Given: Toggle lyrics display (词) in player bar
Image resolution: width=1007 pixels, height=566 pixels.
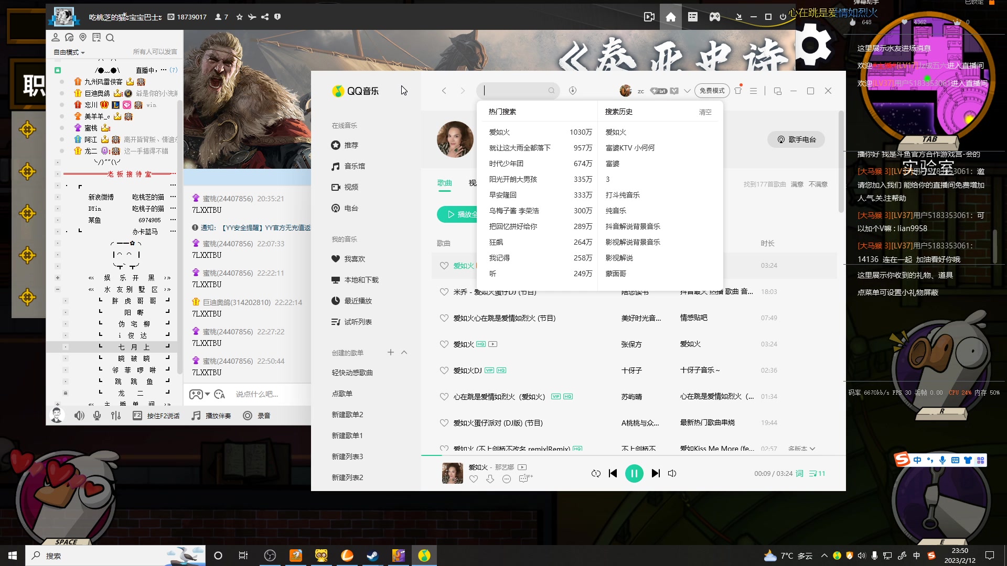Looking at the screenshot, I should click(x=799, y=473).
